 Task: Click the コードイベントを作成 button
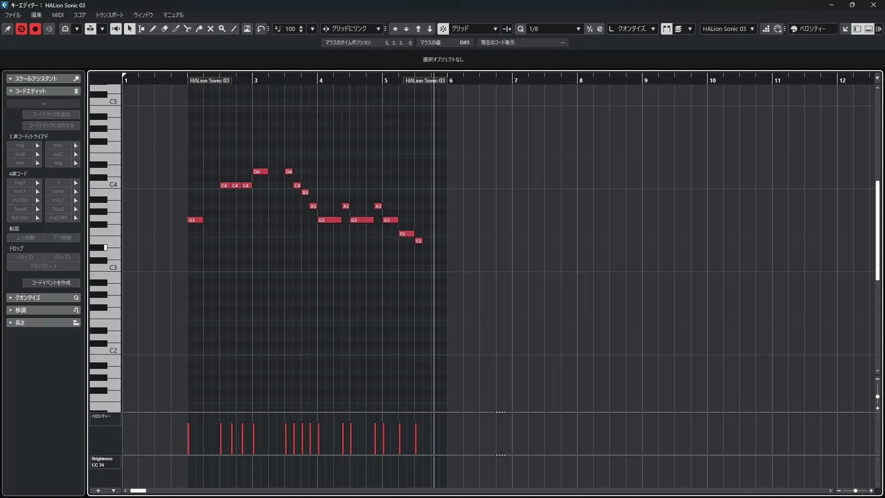(51, 283)
